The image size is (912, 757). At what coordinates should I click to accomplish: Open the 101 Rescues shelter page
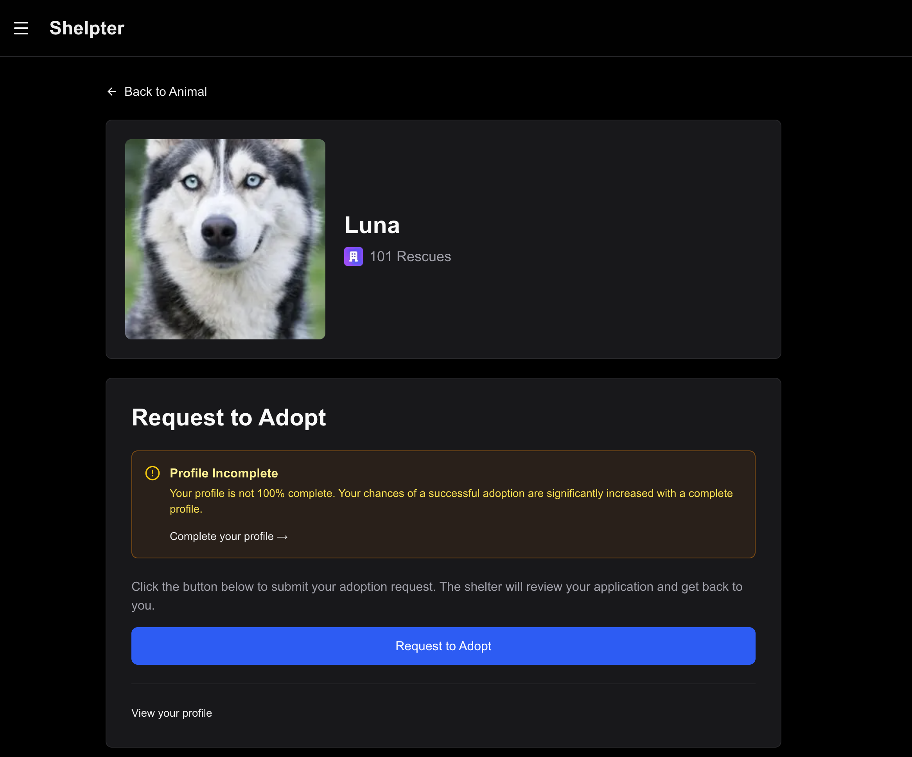(410, 256)
